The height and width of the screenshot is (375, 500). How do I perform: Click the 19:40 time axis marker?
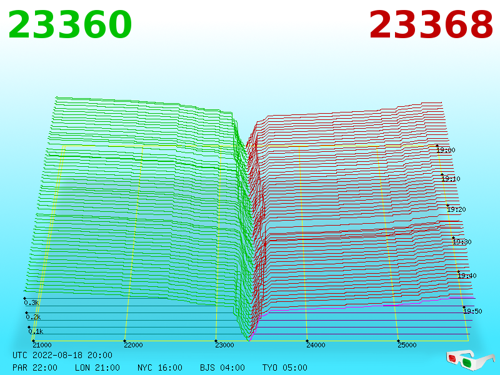click(467, 276)
